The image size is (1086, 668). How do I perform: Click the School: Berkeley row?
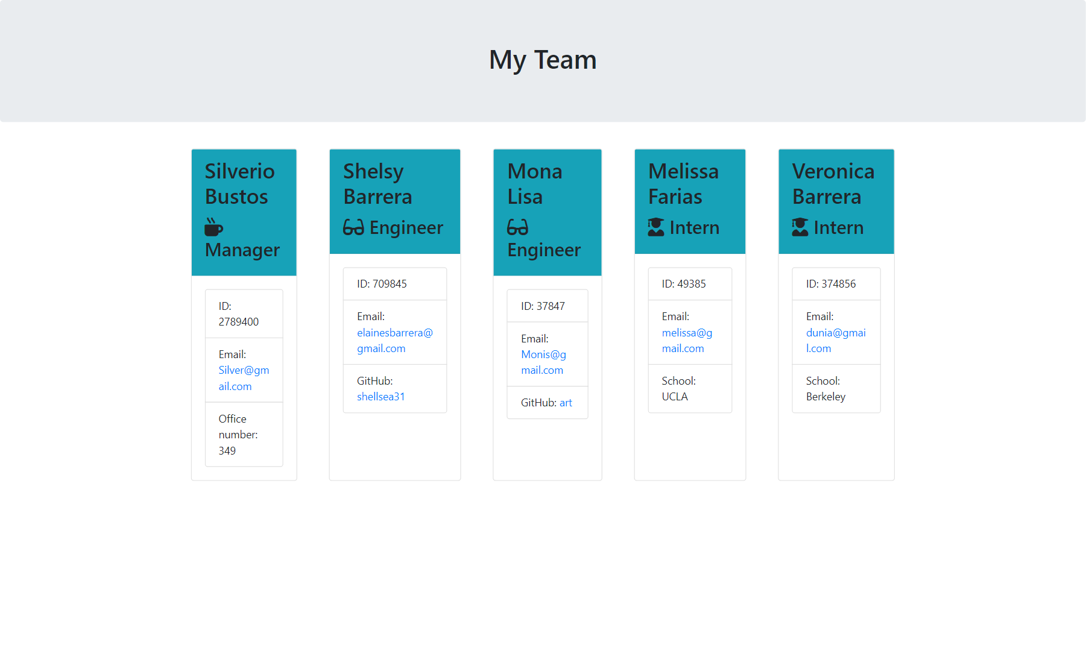click(x=836, y=389)
